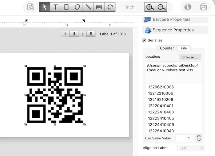Click the printer icon
Screen dimensions: 215x156
click(203, 7)
